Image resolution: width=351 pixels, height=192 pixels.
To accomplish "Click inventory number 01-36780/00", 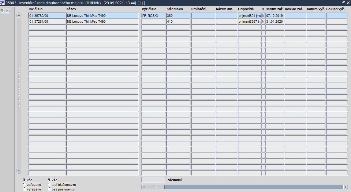I will 47,15.
